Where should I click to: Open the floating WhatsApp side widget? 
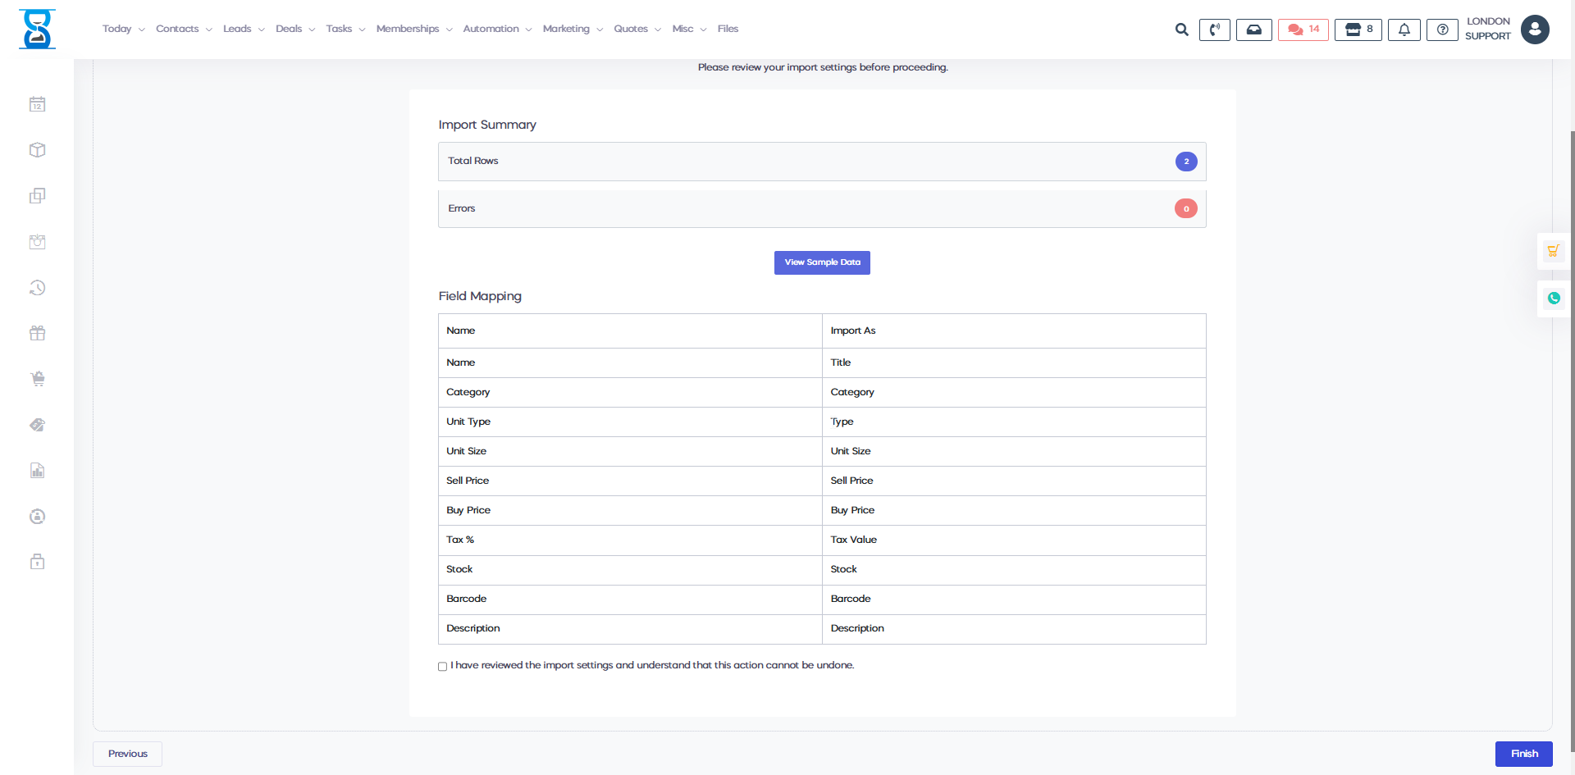1554,299
